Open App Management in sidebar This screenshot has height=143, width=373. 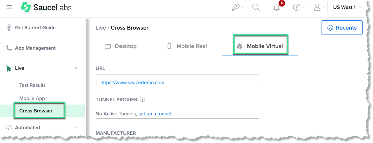click(35, 48)
